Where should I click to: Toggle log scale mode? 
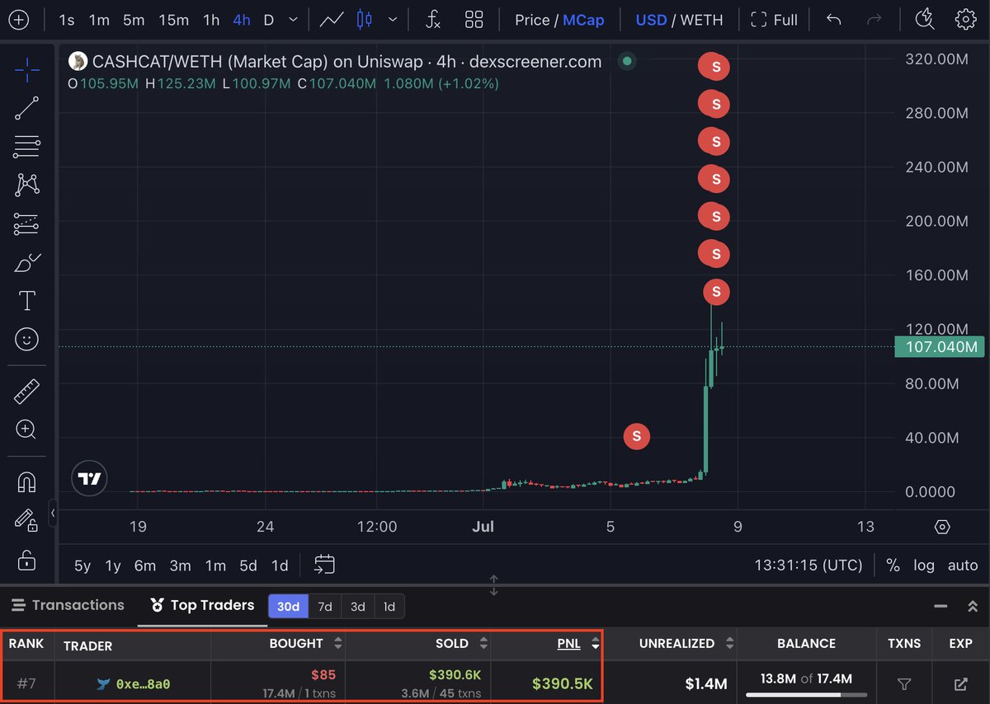tap(923, 566)
